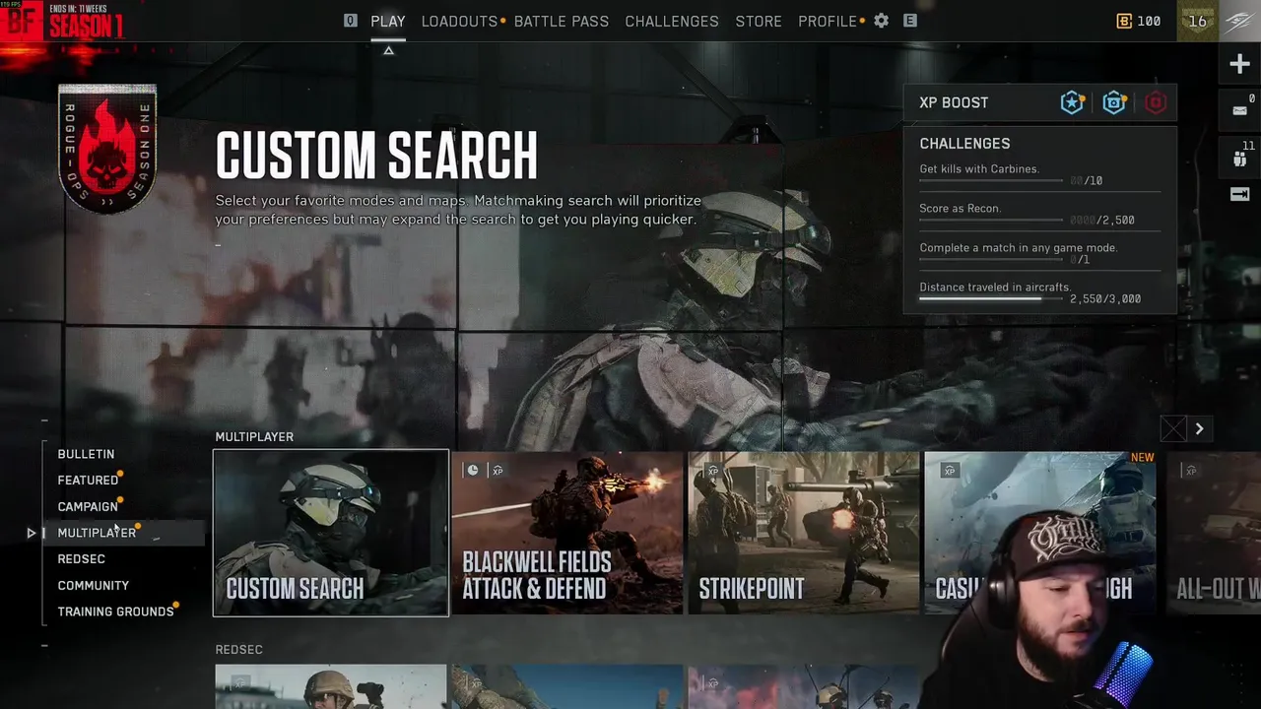
Task: Collapse the side panel arrow icon
Action: pos(1240,194)
